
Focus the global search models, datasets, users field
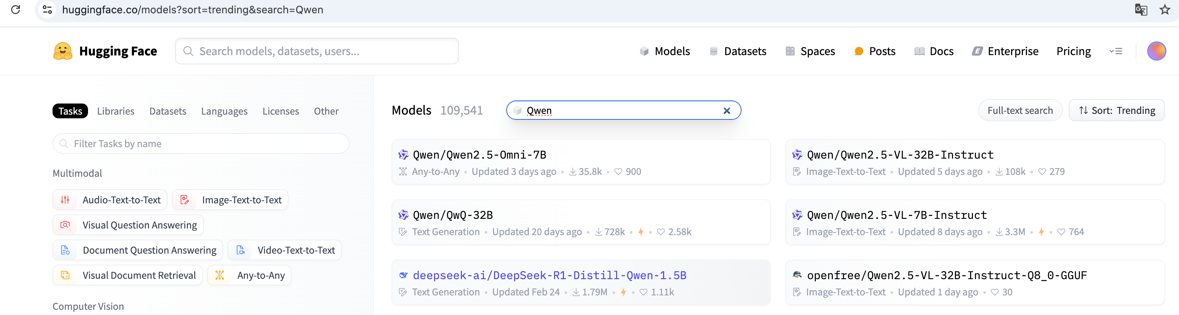pyautogui.click(x=317, y=51)
